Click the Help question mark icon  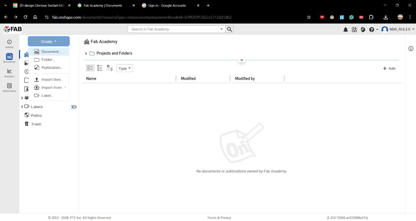[371, 29]
